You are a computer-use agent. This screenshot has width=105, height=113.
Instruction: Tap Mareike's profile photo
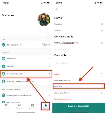(44, 20)
